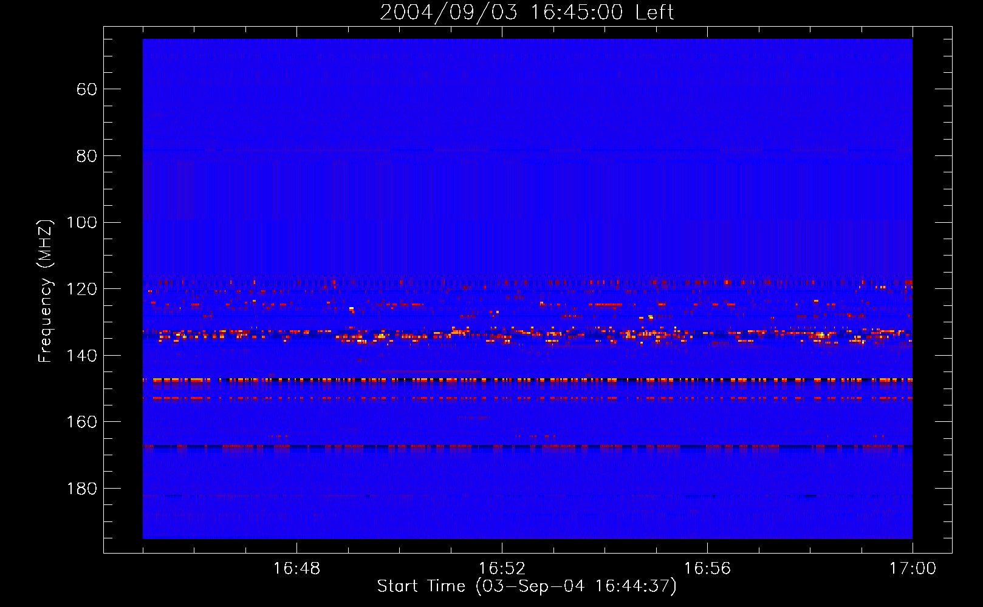Click the 17:00 time tick label
Screen dimensions: 983x607
pyautogui.click(x=913, y=569)
